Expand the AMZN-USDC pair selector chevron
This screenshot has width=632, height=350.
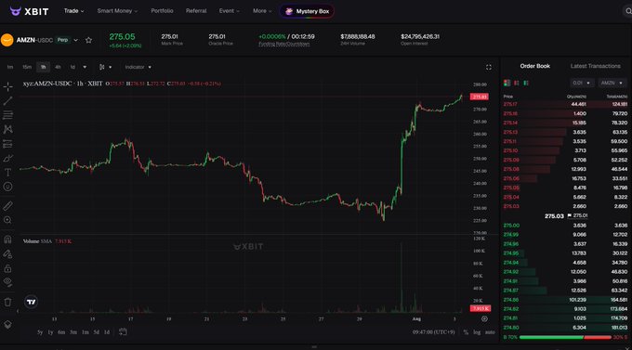point(76,40)
